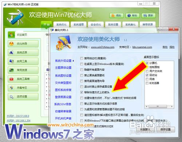The image size is (182, 142).
Task: Uncheck 移除快捷方式上的箭头 checkbox
Action: coord(82,92)
